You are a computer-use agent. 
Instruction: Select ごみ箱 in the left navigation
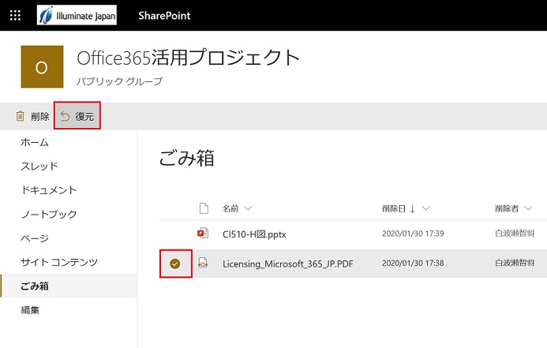[x=35, y=286]
